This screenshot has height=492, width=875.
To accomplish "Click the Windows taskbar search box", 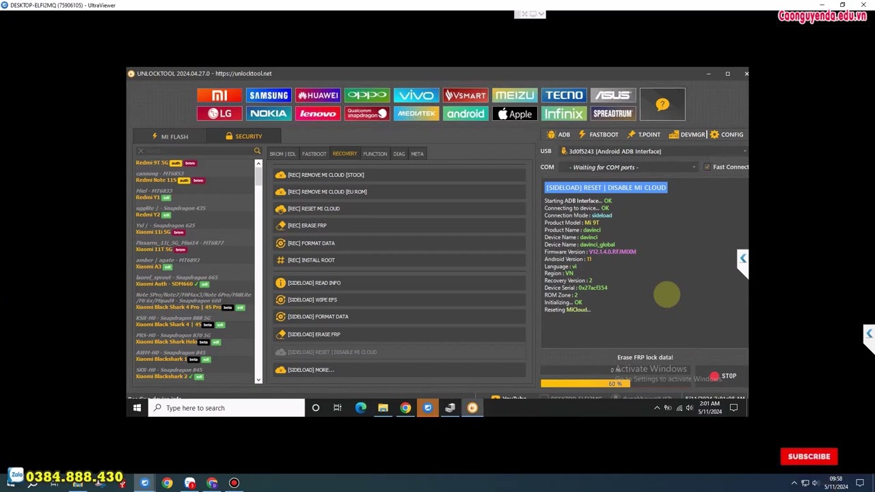I will point(226,408).
